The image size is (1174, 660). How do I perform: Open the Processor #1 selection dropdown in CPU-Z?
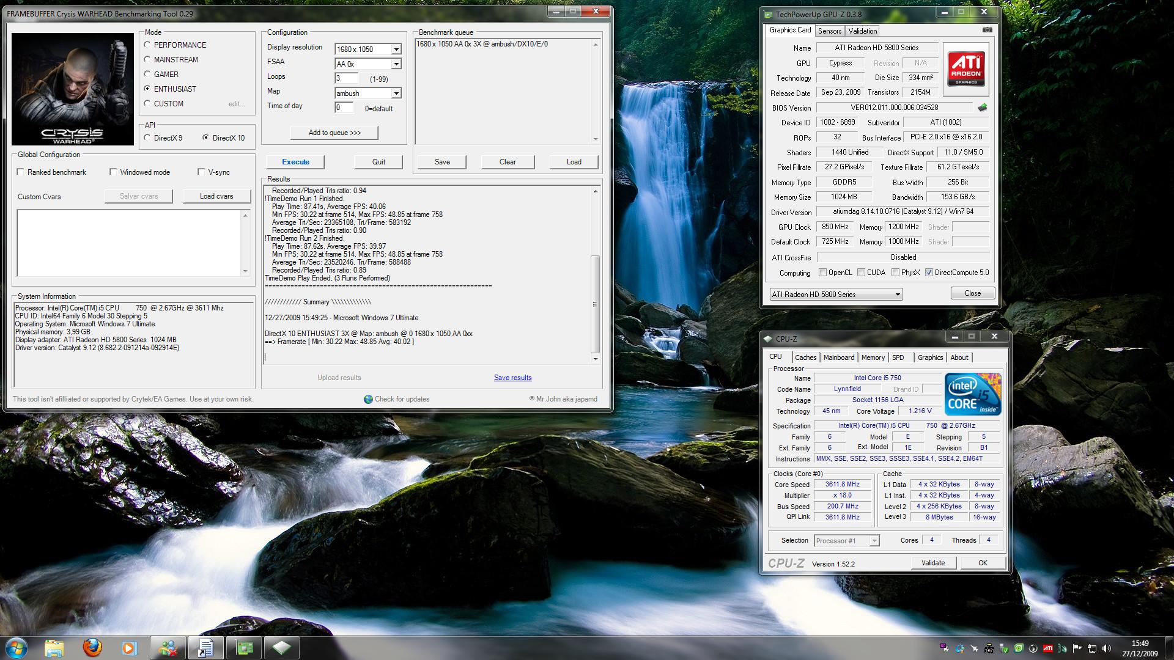(x=846, y=540)
